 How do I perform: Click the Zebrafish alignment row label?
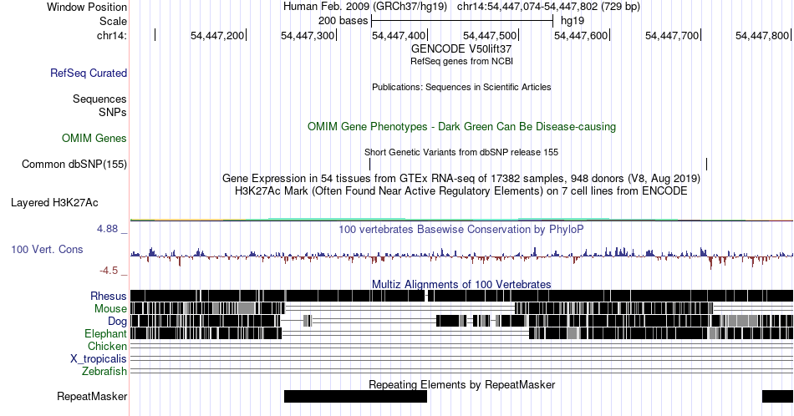tap(104, 371)
